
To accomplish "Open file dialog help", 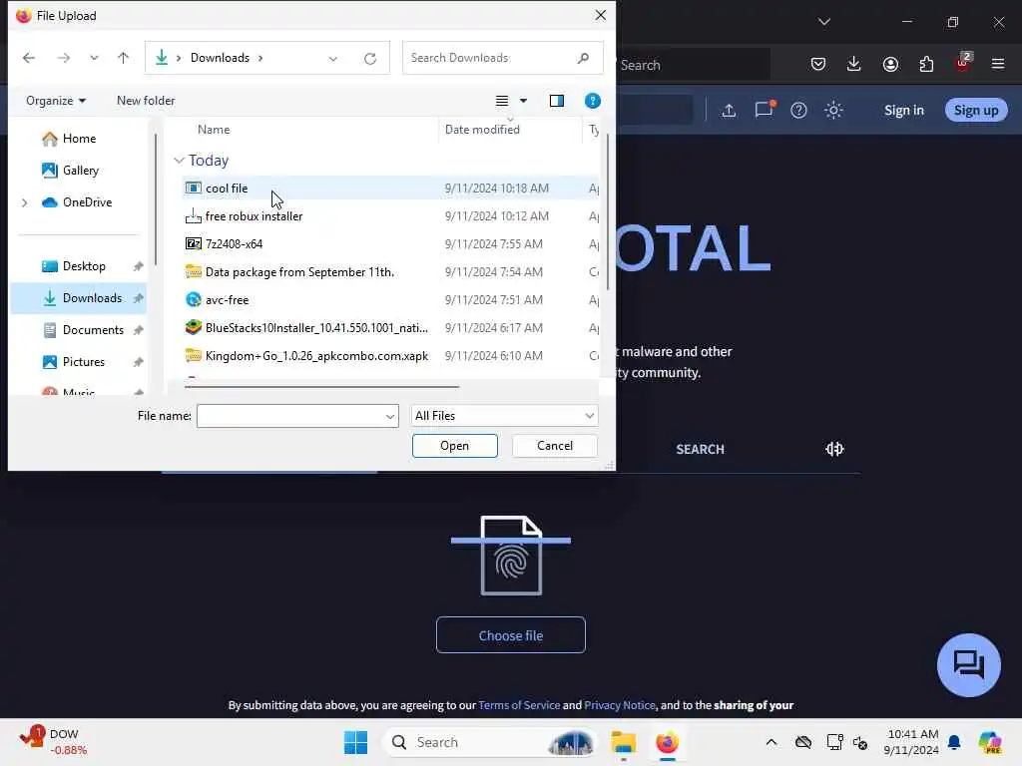I will coord(593,101).
